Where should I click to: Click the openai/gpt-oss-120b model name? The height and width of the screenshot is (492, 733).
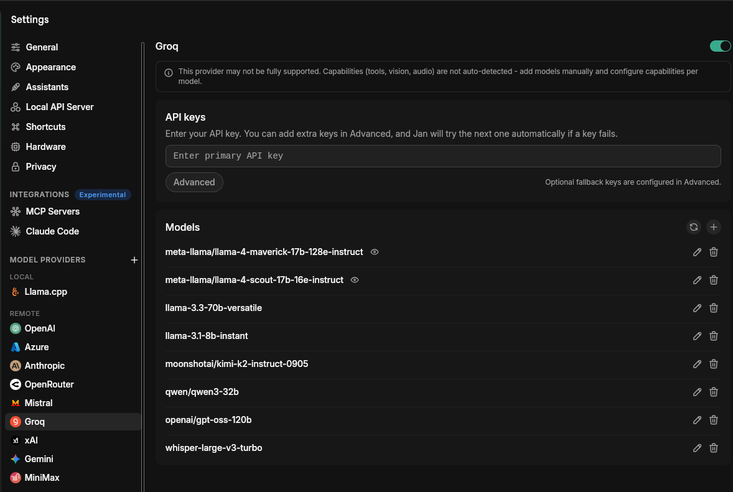coord(208,420)
